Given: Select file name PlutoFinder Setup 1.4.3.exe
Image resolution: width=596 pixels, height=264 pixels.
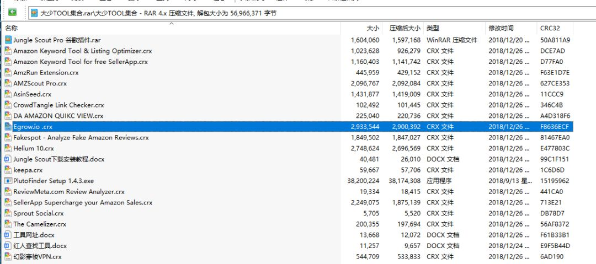Looking at the screenshot, I should click(x=54, y=181).
